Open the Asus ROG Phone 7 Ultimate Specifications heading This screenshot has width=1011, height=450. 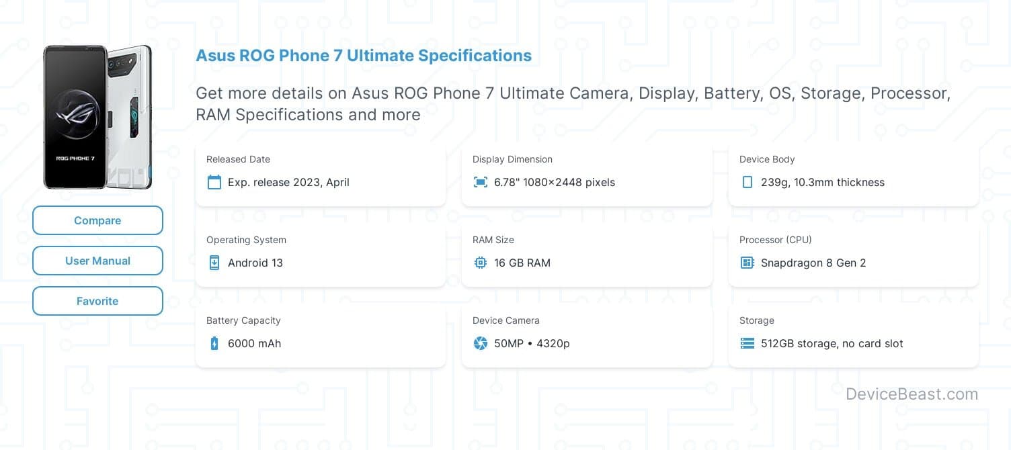coord(364,56)
